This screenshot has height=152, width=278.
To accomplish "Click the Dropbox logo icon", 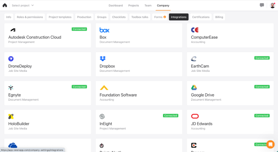I will coord(103,59).
